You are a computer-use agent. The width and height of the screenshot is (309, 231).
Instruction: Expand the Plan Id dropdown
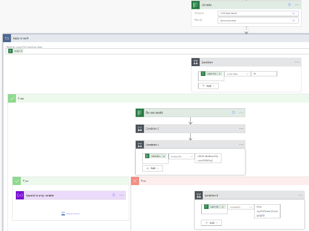coord(294,21)
